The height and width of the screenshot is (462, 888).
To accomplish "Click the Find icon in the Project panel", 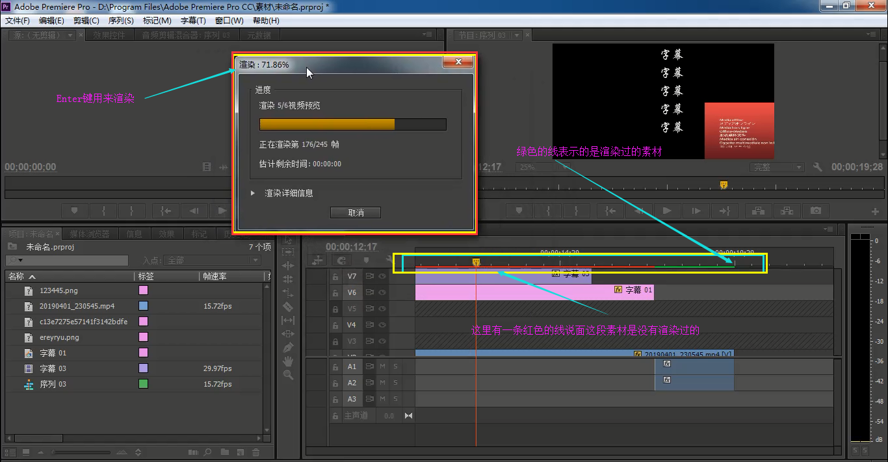I will [x=208, y=452].
